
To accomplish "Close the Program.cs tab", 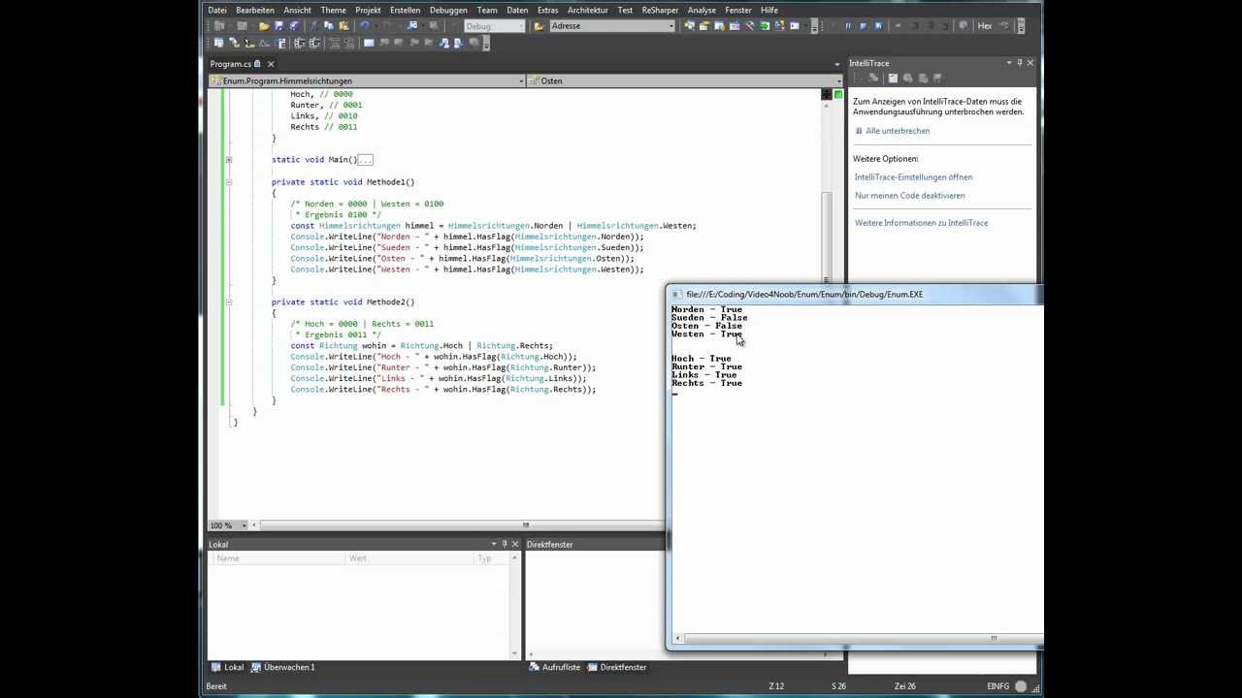I will point(271,64).
